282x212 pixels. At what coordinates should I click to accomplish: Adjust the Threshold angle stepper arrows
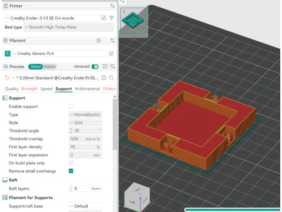71,131
